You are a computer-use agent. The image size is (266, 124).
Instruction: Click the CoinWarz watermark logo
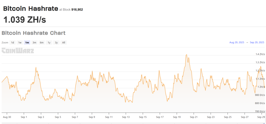coord(18,51)
